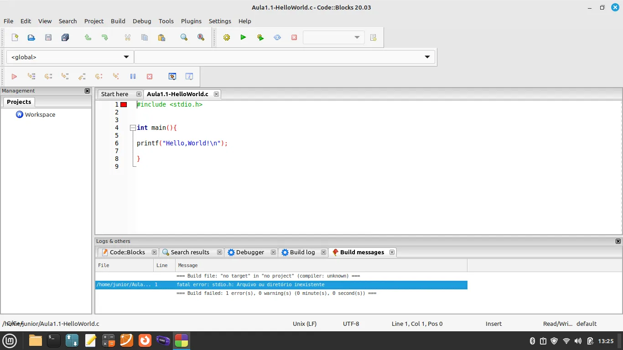Open the debugging windows icon
Image resolution: width=623 pixels, height=350 pixels.
coord(172,77)
